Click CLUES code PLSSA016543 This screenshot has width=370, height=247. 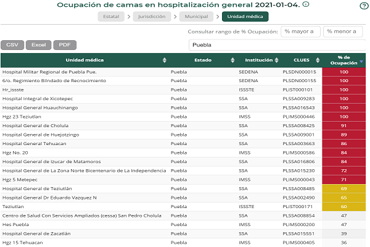click(298, 108)
